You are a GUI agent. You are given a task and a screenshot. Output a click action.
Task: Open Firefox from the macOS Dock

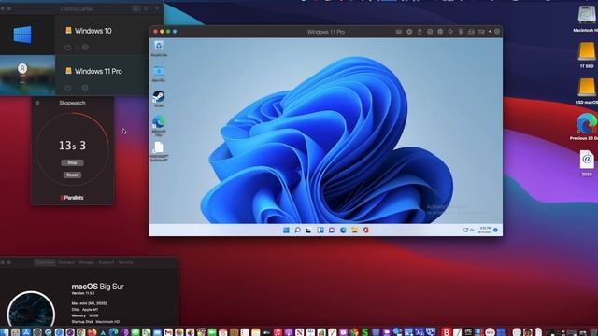[x=92, y=332]
